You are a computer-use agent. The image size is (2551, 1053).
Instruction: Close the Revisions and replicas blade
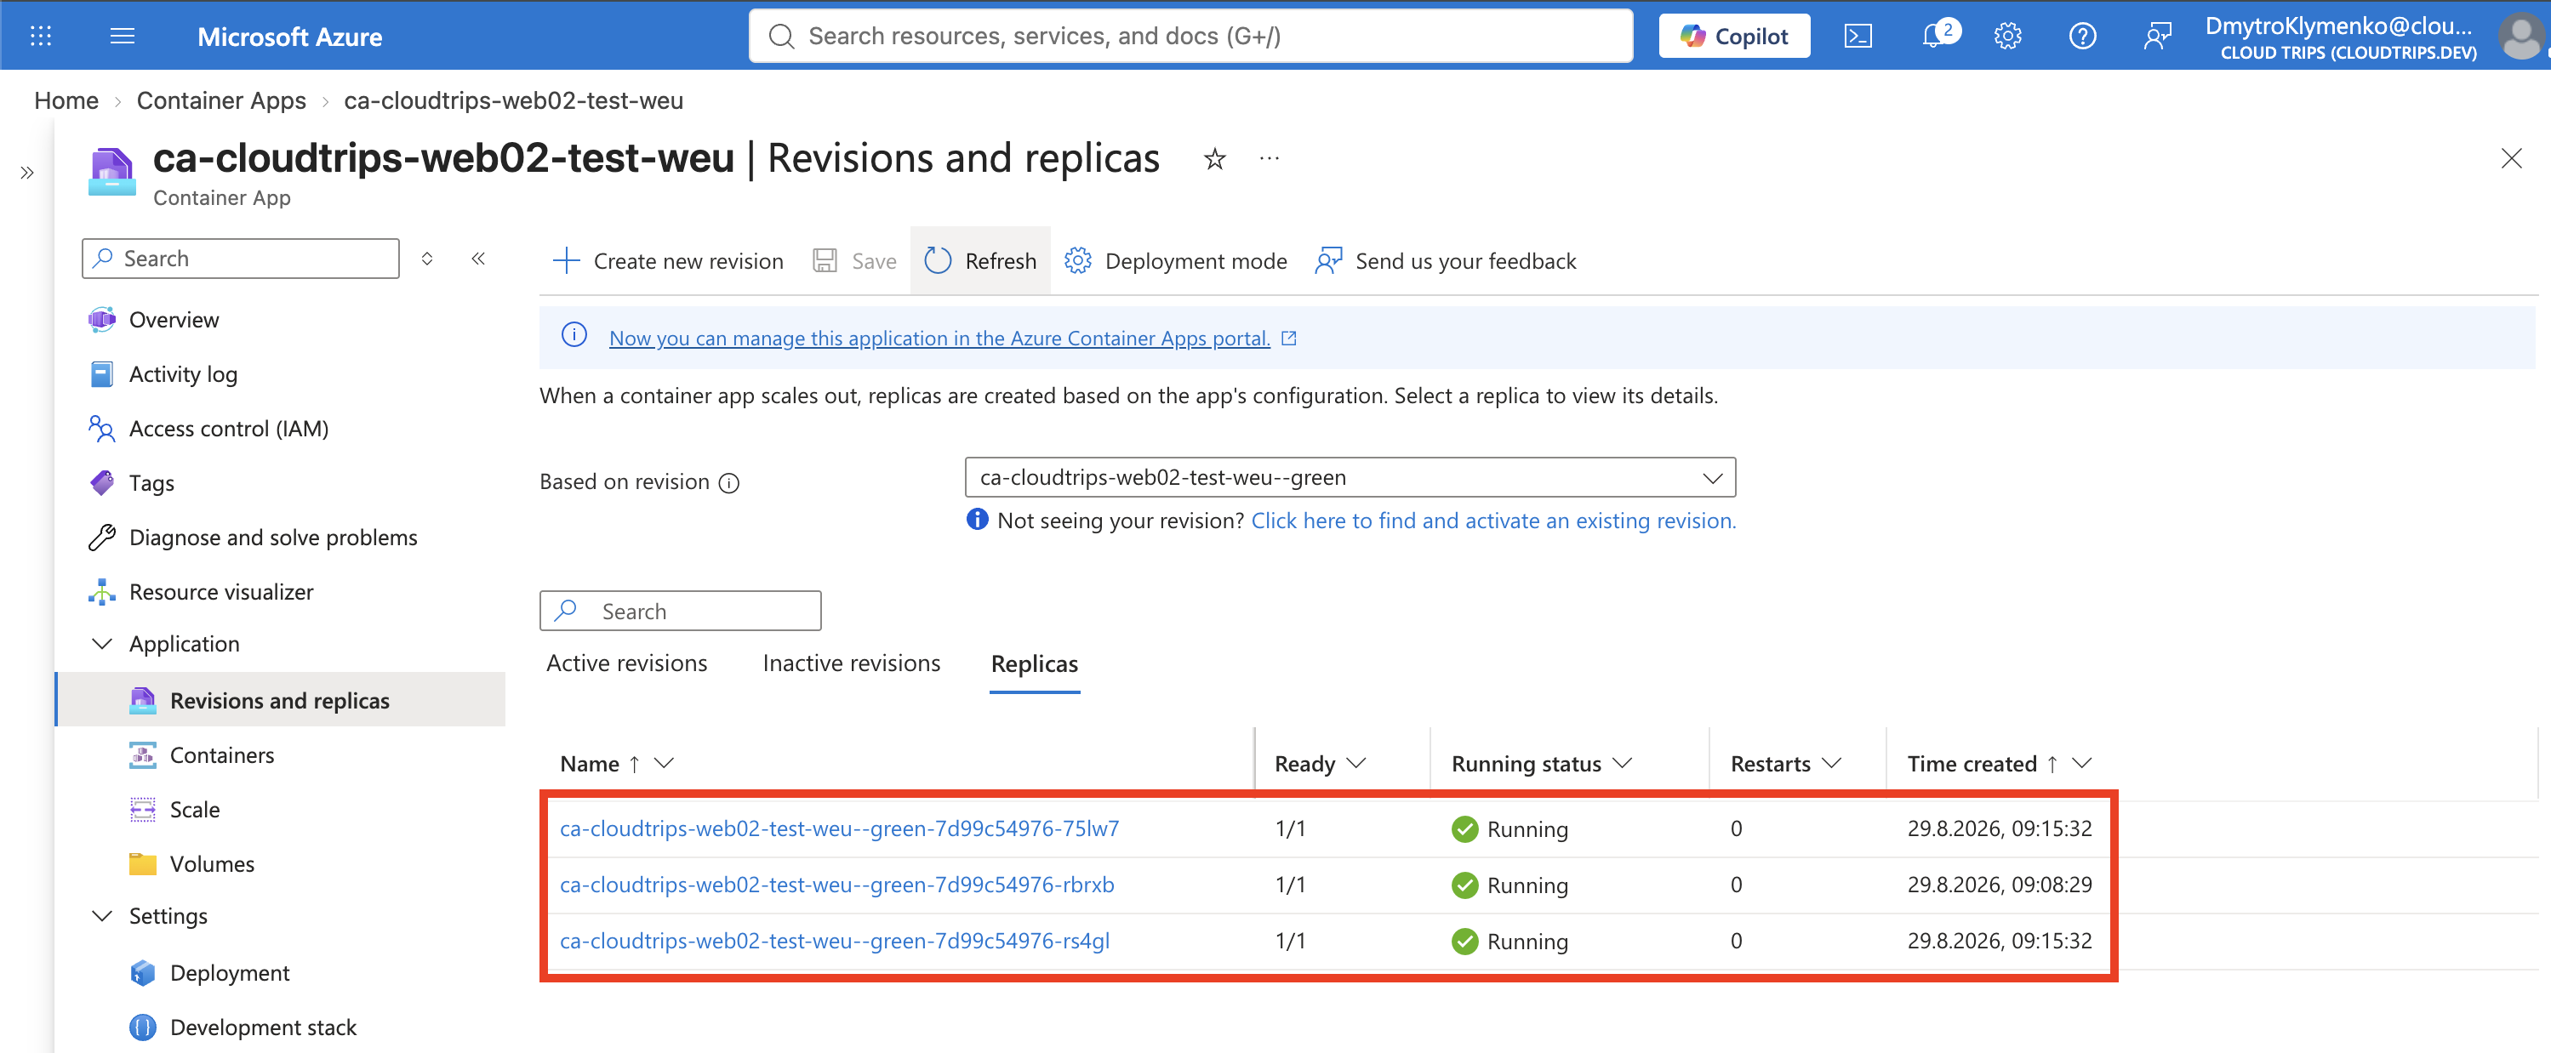coord(2511,158)
